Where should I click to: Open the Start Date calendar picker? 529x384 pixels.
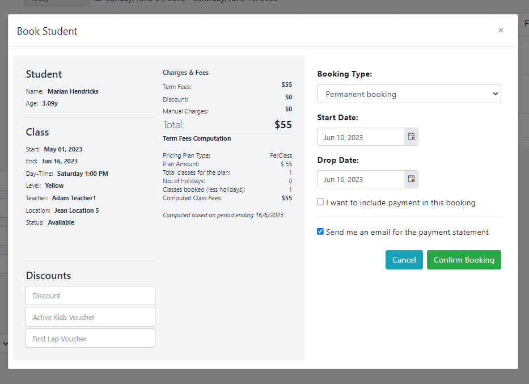coord(411,137)
